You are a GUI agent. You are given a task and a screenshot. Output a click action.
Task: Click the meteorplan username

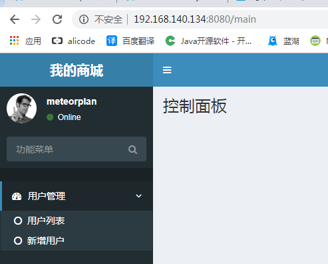coord(72,101)
